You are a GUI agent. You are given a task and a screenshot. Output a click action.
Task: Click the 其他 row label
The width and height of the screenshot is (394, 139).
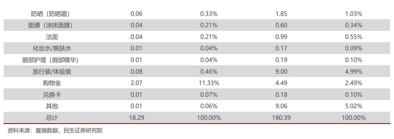pos(52,106)
